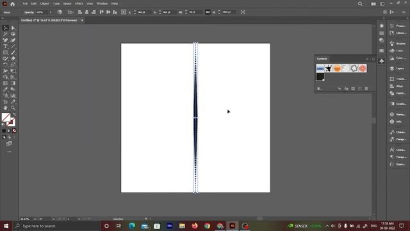410x231 pixels.
Task: Select the Type tool
Action: (x=5, y=46)
